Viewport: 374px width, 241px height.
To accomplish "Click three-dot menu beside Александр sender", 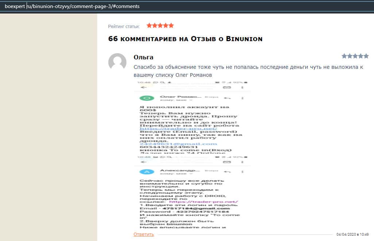I will tap(242, 172).
